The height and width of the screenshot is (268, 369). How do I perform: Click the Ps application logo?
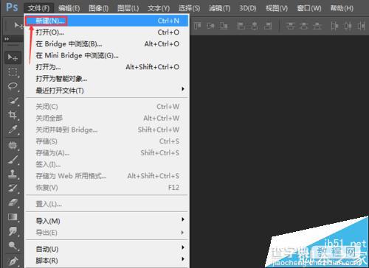point(12,7)
